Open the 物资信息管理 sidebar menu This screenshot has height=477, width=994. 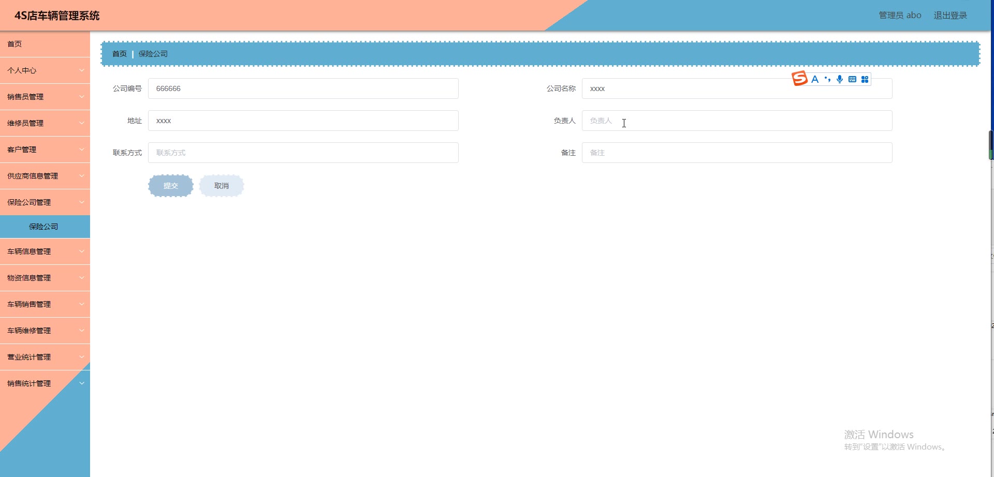point(45,278)
